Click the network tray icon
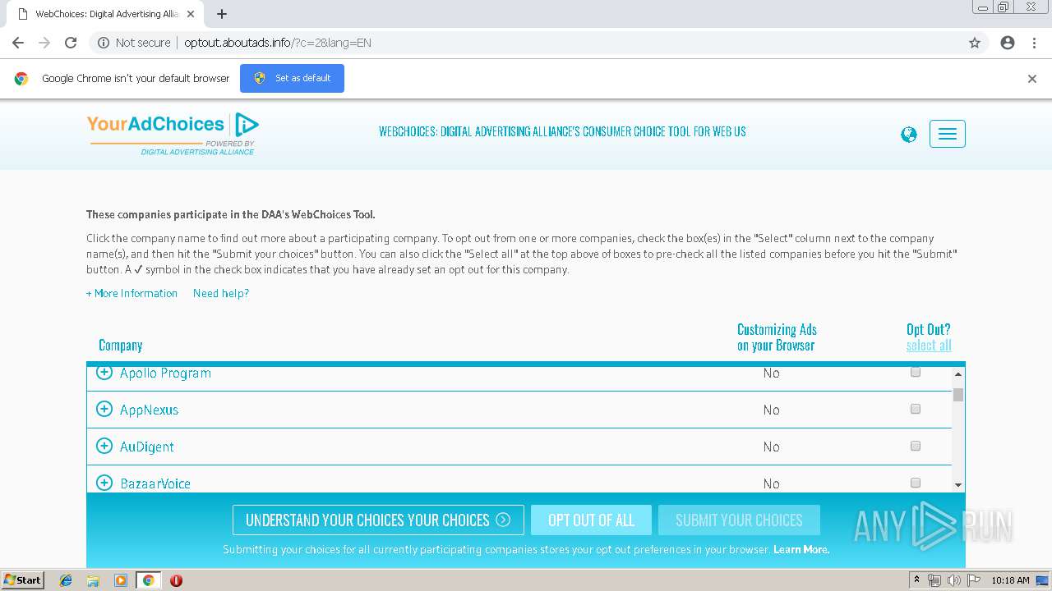The height and width of the screenshot is (591, 1052). pos(934,580)
